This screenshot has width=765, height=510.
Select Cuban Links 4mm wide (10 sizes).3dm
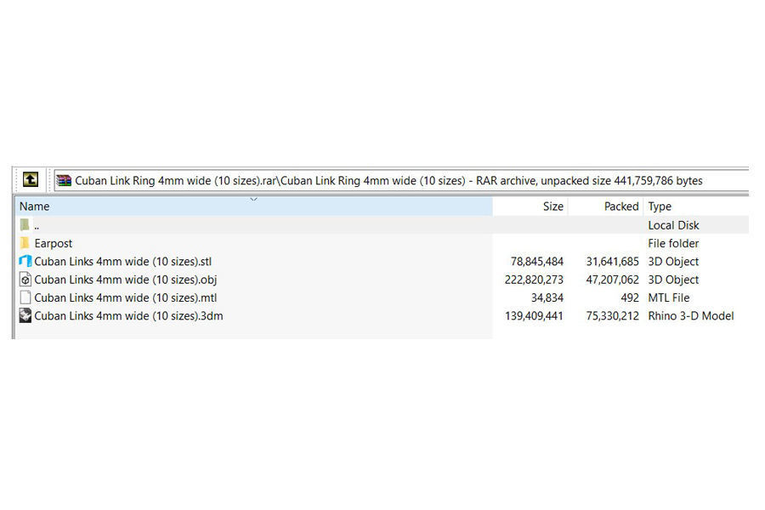coord(128,316)
